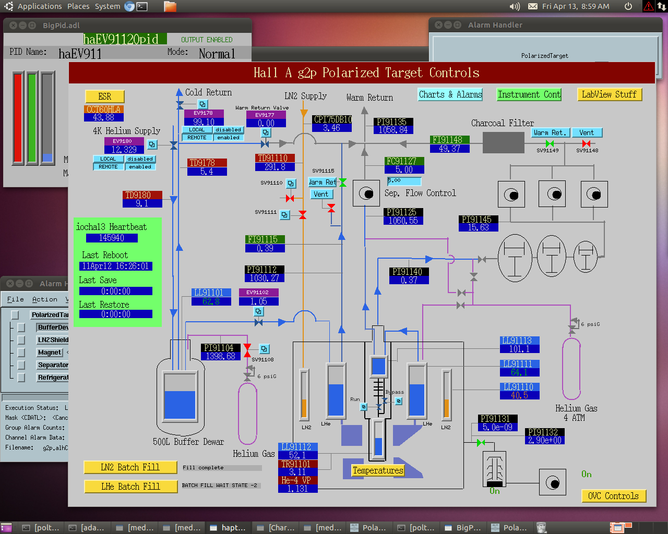This screenshot has height=534, width=668.
Task: Open the Applications menu
Action: [40, 6]
